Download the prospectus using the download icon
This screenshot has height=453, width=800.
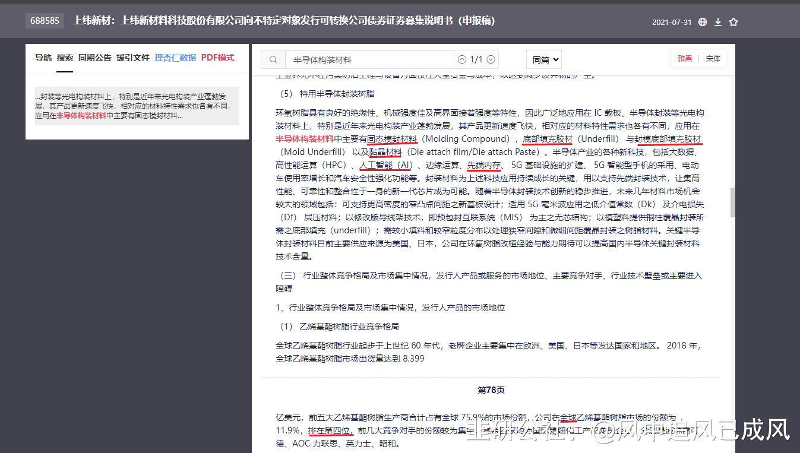pos(718,21)
